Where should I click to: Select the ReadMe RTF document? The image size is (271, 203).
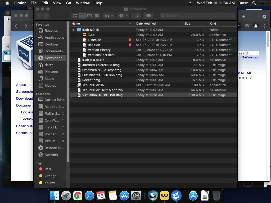click(153, 45)
